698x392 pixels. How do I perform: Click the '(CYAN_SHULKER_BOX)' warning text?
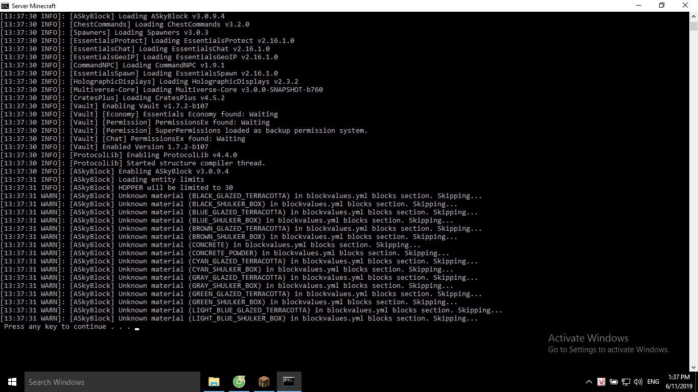tap(225, 269)
